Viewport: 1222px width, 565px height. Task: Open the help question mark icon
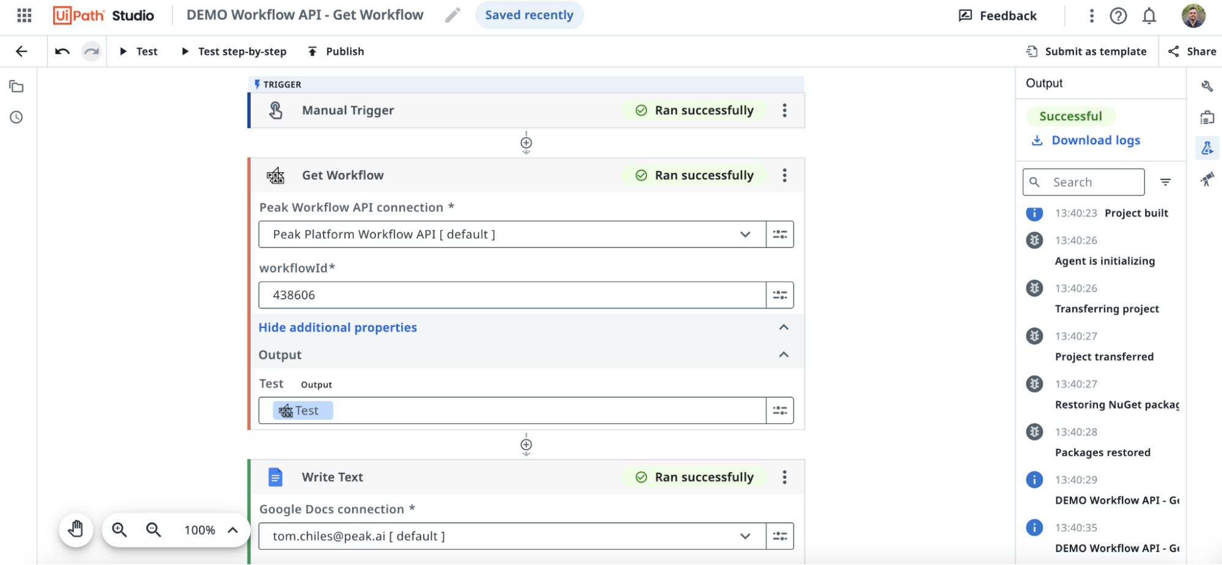[x=1118, y=16]
